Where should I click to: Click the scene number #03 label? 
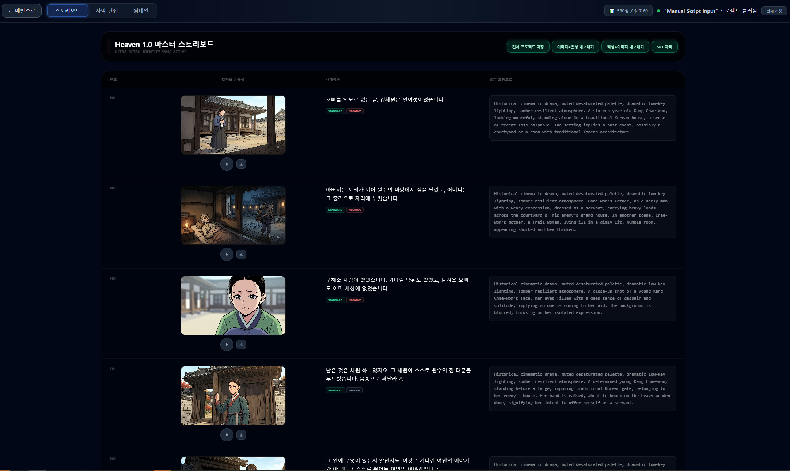tap(113, 278)
